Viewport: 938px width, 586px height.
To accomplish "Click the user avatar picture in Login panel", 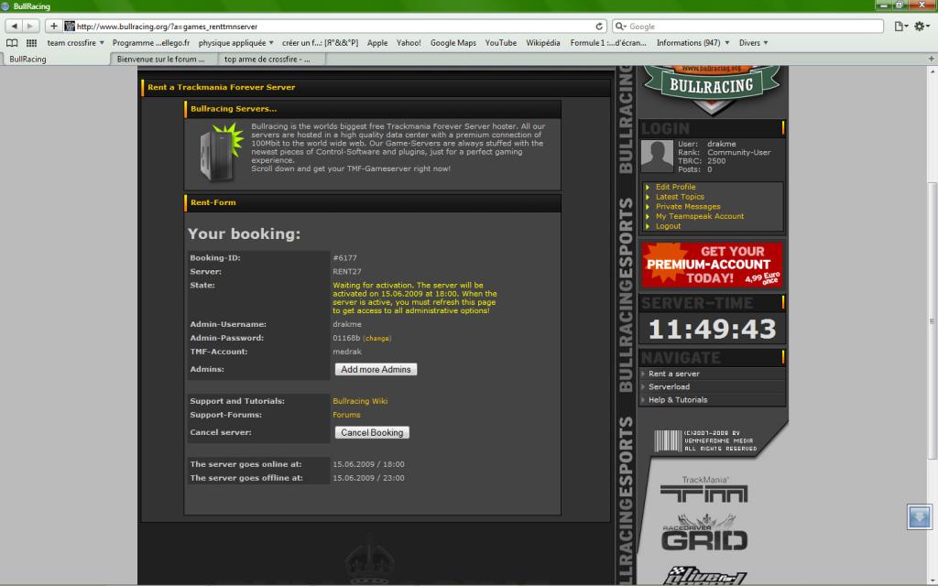I will point(657,156).
